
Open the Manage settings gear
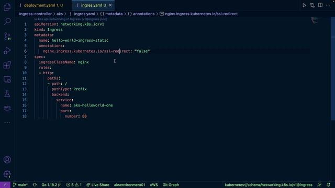[7, 174]
